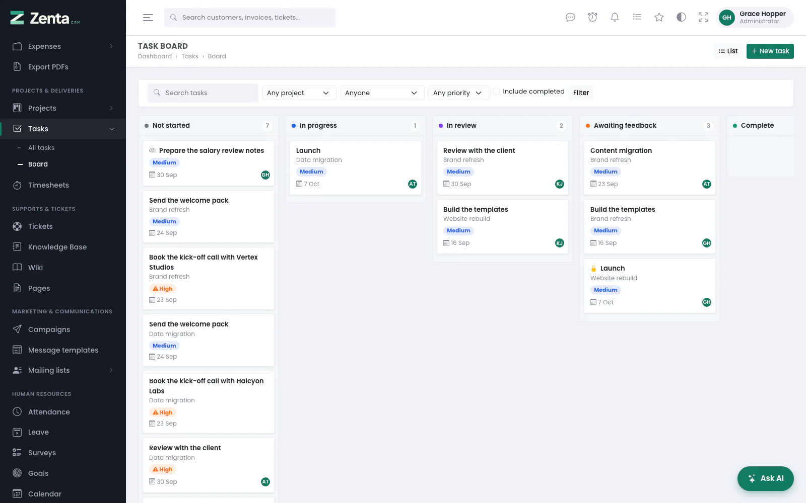806x503 pixels.
Task: Open the alarm clock reminders icon
Action: pyautogui.click(x=592, y=18)
